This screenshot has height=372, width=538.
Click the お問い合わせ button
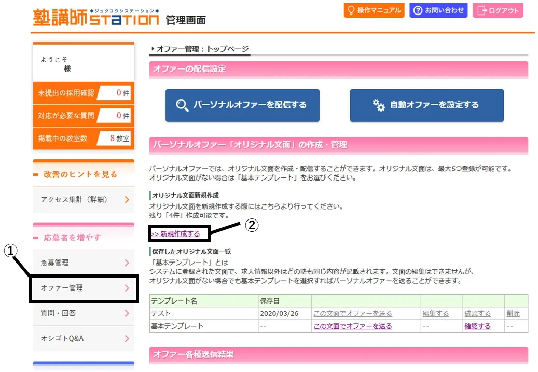point(438,10)
